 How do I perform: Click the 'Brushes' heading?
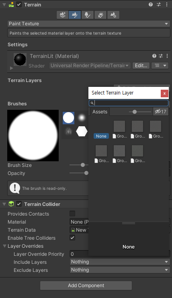click(x=17, y=104)
